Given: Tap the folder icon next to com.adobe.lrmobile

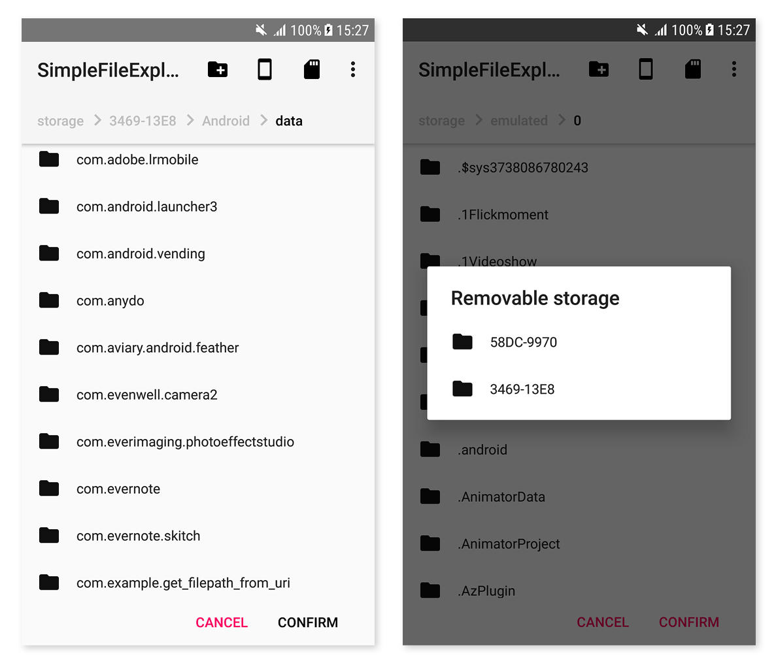Looking at the screenshot, I should point(49,159).
